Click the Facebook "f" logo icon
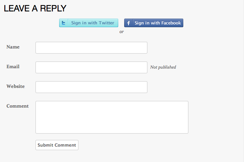Screen dimensions: 244x162 [x=129, y=23]
